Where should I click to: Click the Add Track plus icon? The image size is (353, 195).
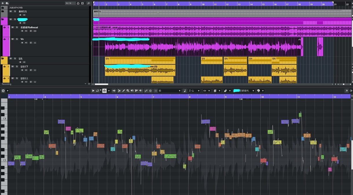tap(3, 3)
